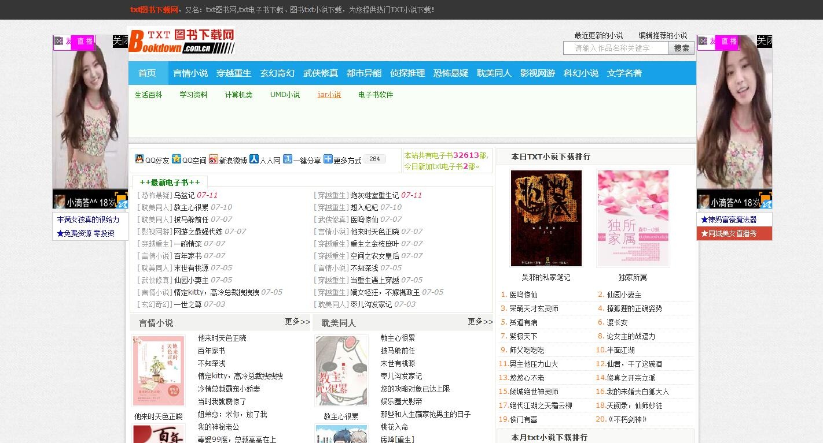
Task: 选择新浪微博分享图标
Action: 214,159
